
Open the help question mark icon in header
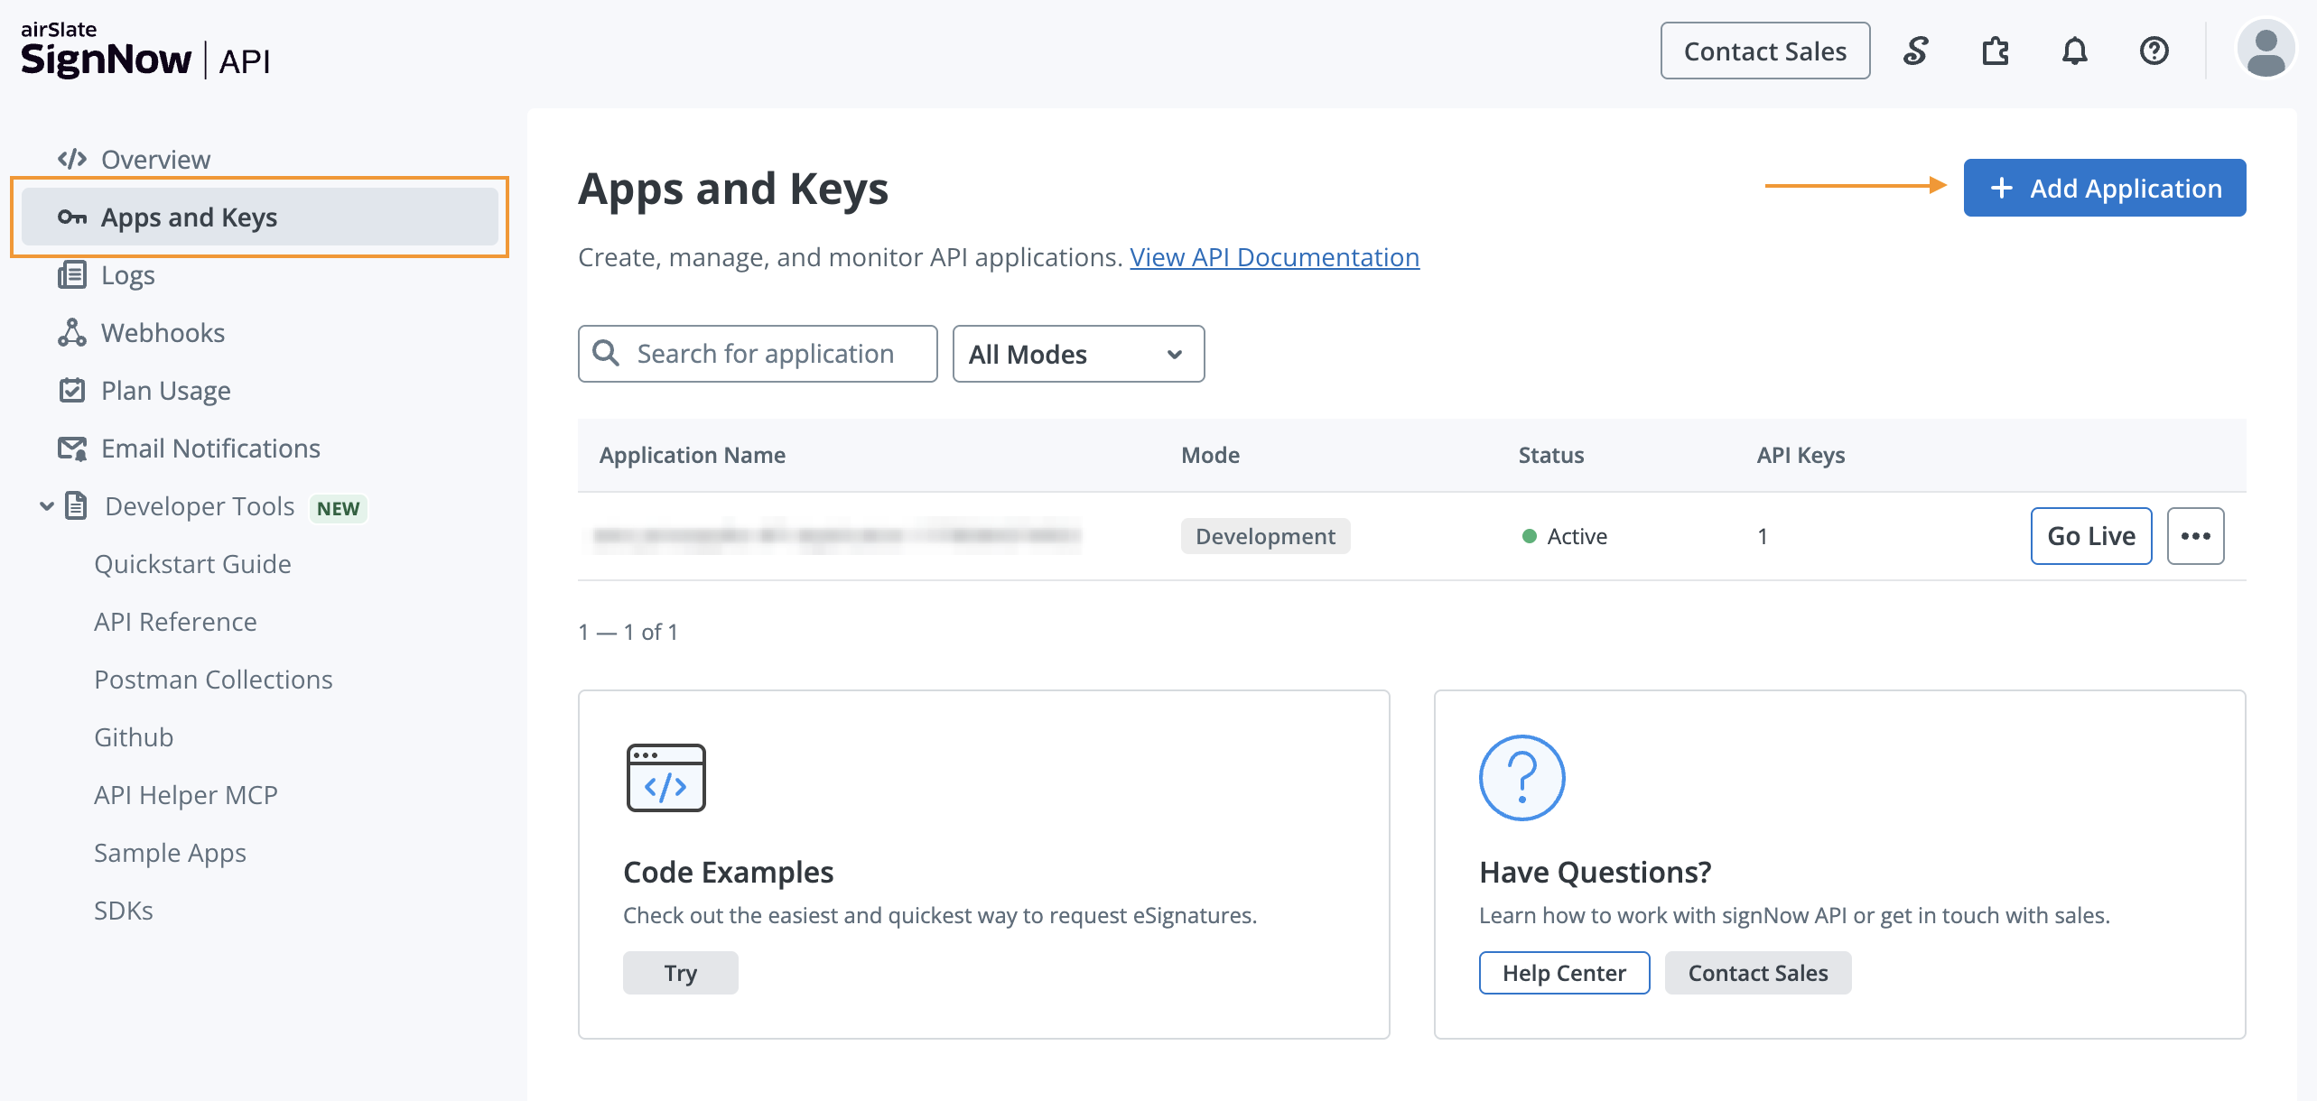[x=2154, y=51]
